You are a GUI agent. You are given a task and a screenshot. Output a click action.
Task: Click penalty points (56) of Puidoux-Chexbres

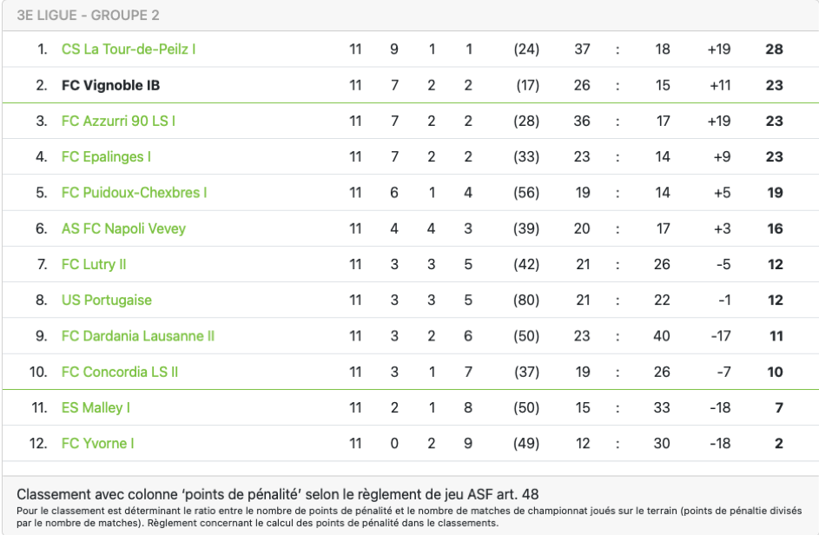pos(526,193)
